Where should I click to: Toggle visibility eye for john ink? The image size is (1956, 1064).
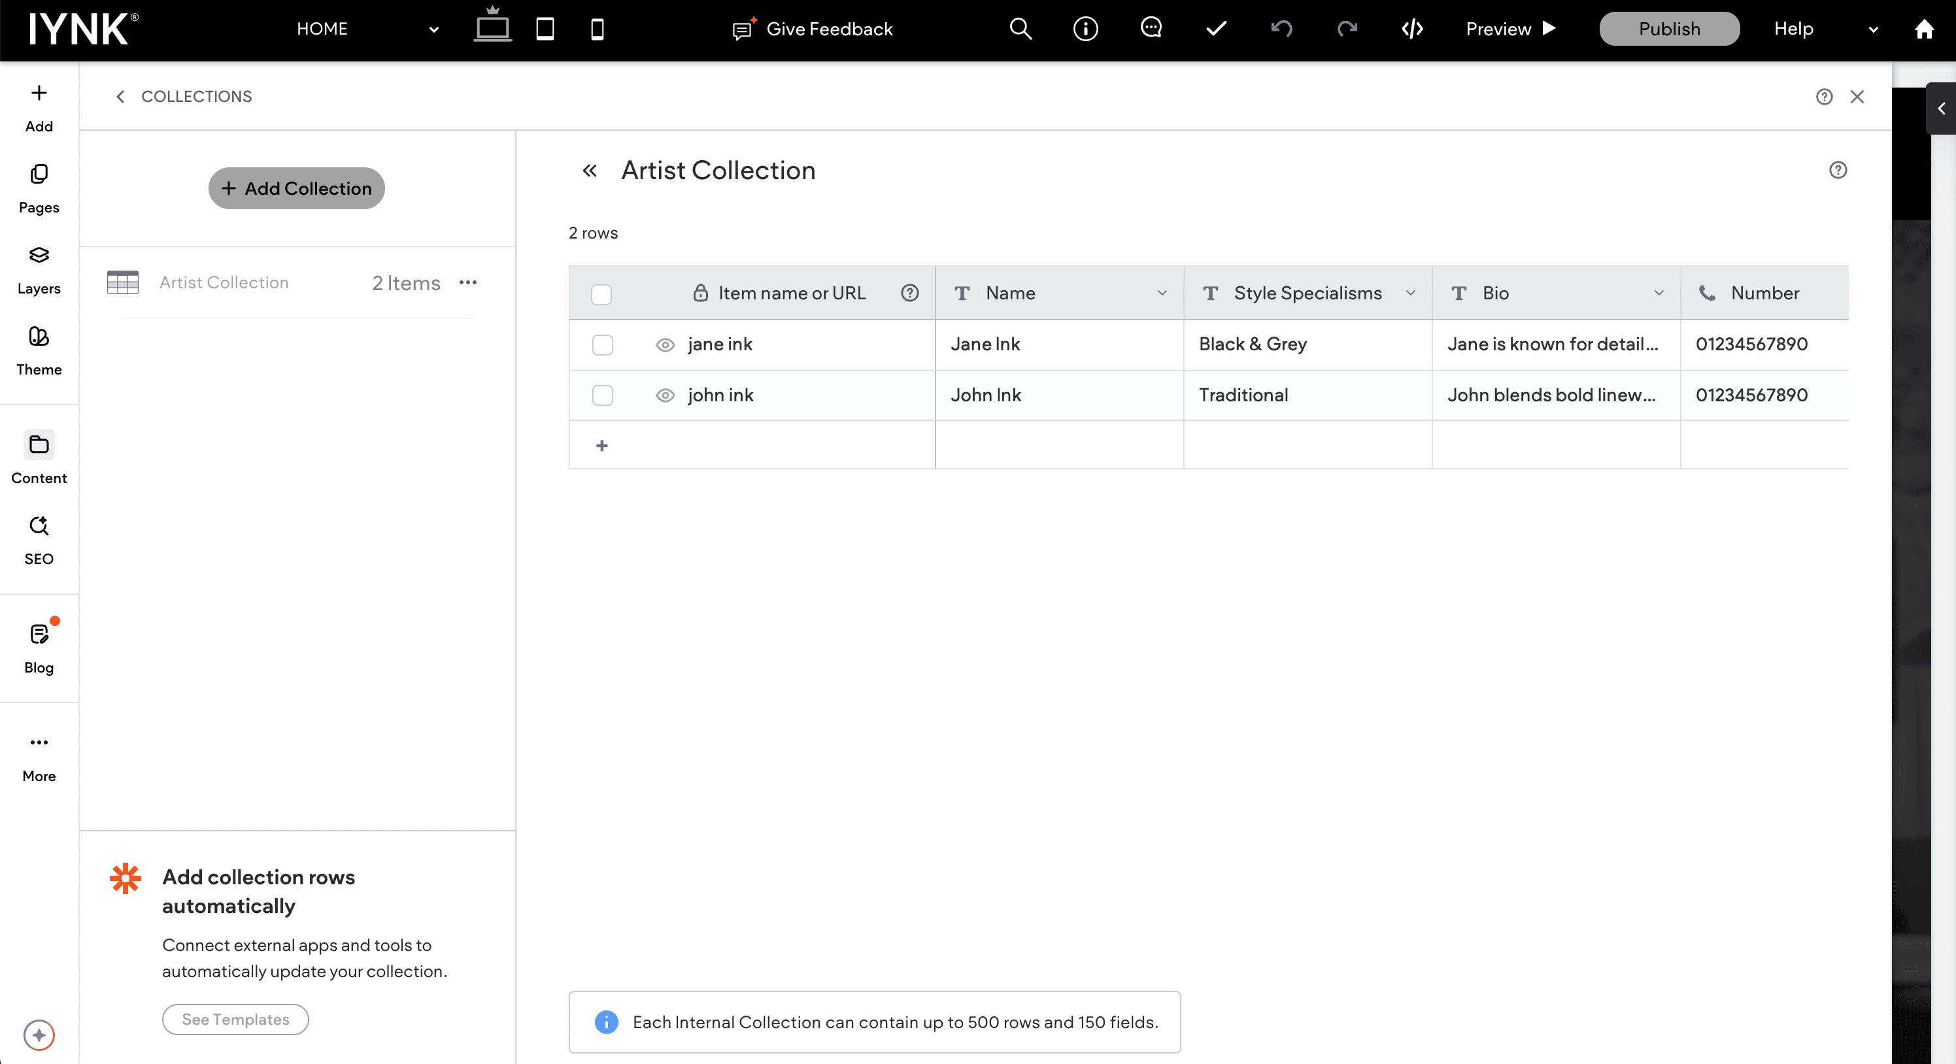tap(664, 395)
